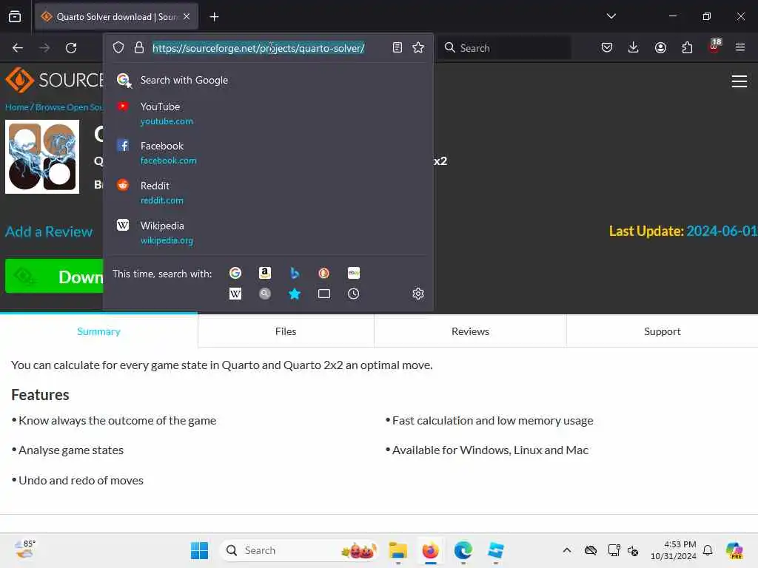
Task: Search this time with Wikipedia icon
Action: coord(235,294)
